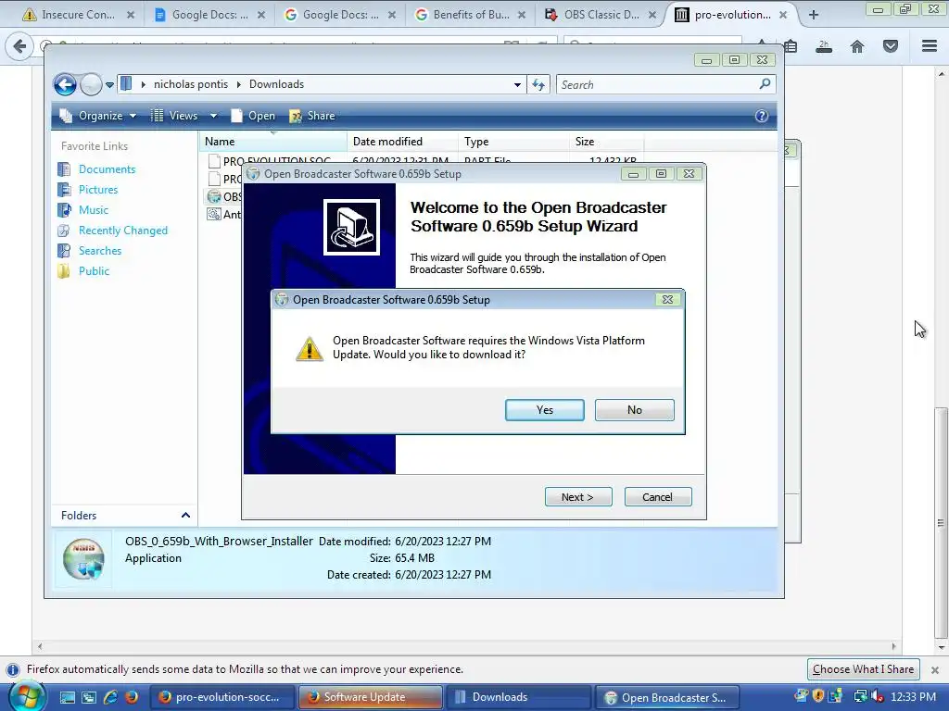Switch to Software Update taskbar item
This screenshot has height=711, width=949.
coord(371,697)
